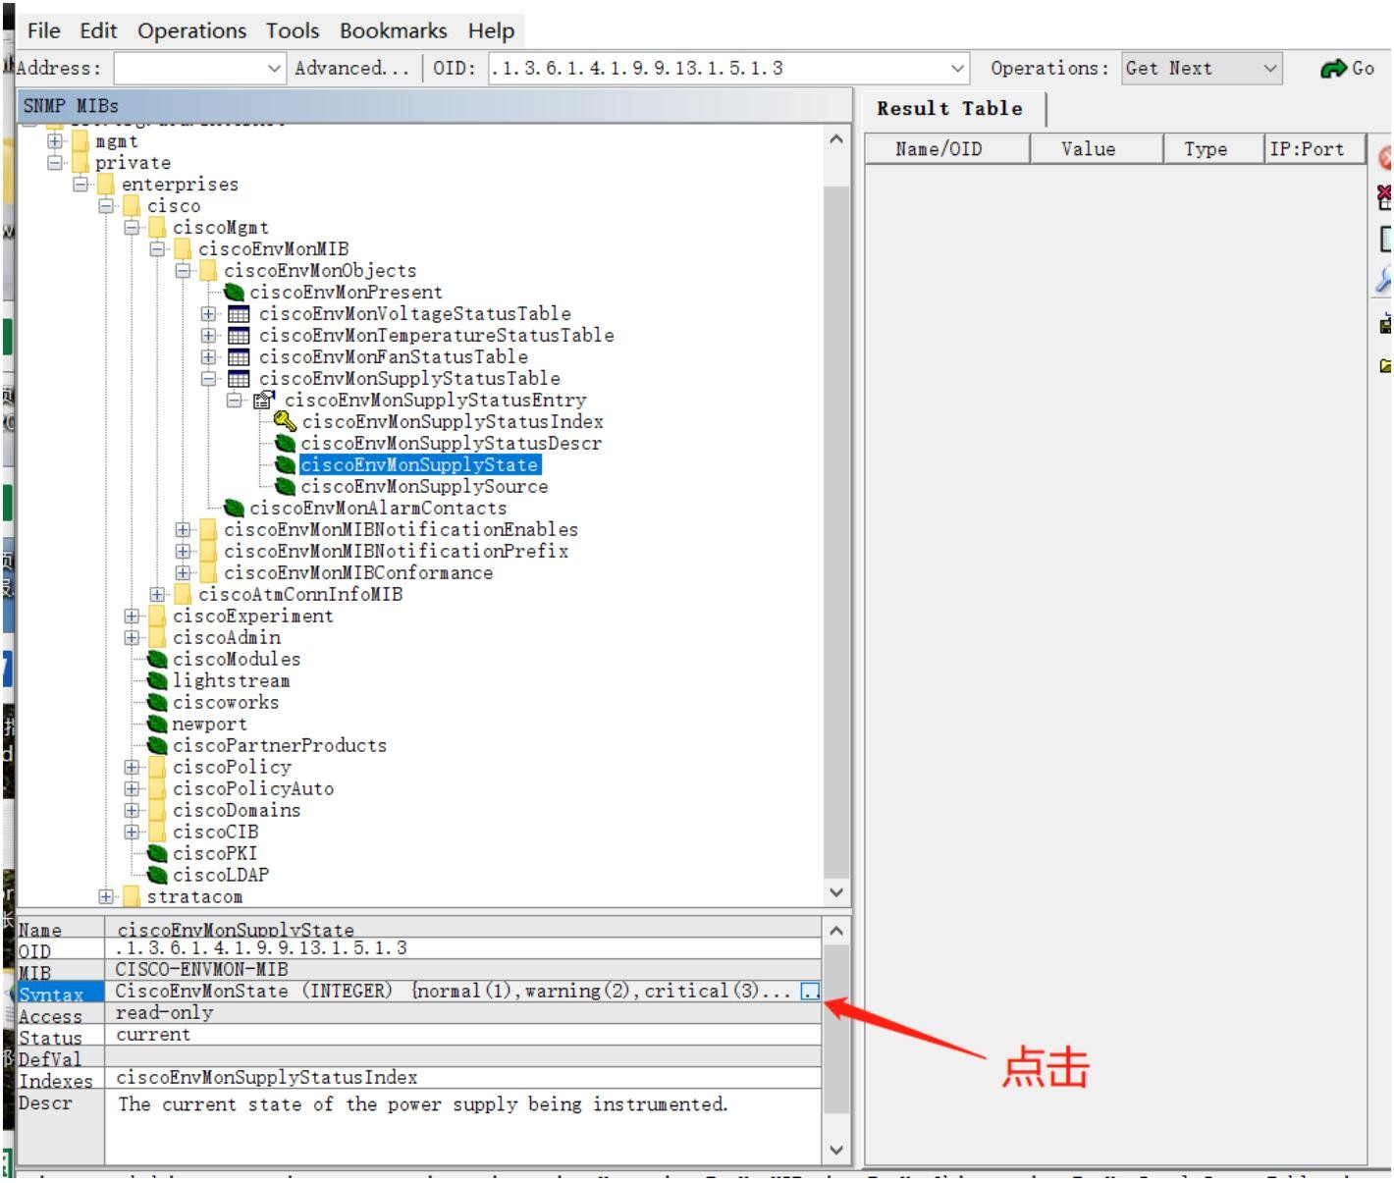Click the ciscoPKI leaf icon

pyautogui.click(x=157, y=854)
